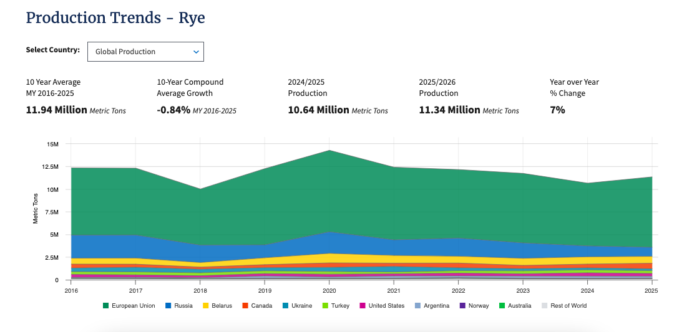Image resolution: width=687 pixels, height=332 pixels.
Task: Toggle Norway legend swatch
Action: 462,306
